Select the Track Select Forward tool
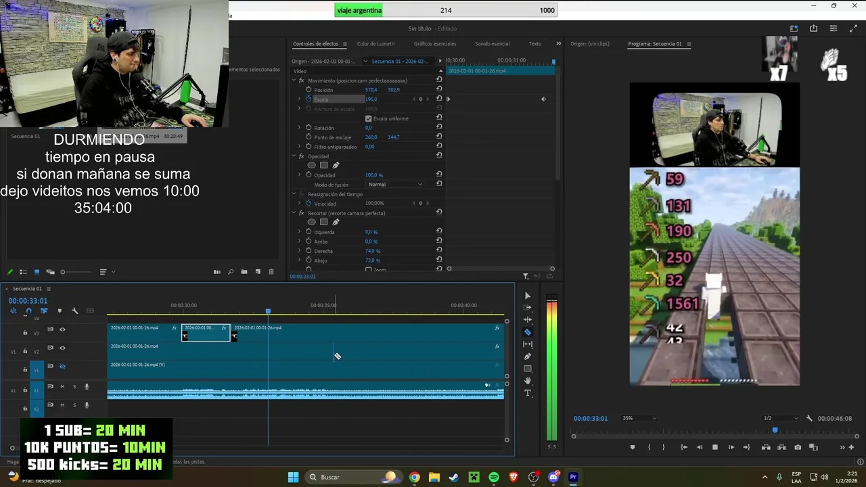The height and width of the screenshot is (487, 866). coord(528,308)
